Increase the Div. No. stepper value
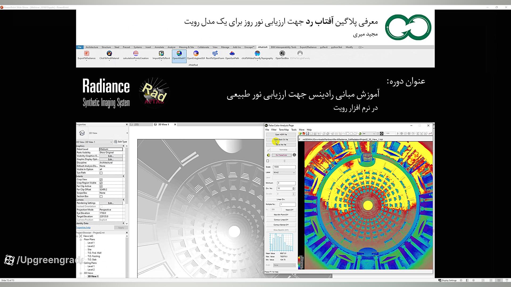This screenshot has width=511, height=287. 294,188
